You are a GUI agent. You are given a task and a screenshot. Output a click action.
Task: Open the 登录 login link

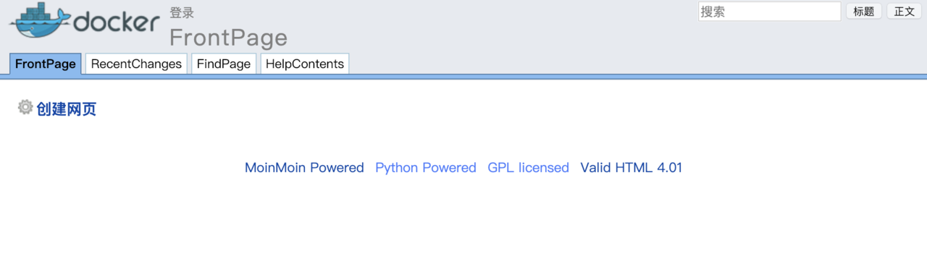(182, 13)
